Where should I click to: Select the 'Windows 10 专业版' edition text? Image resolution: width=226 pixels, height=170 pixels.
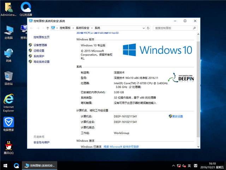coord(93,45)
